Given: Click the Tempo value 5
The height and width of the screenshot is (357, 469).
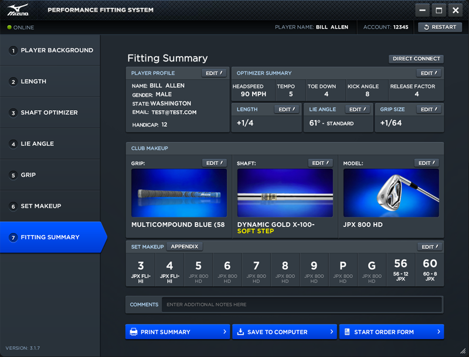Looking at the screenshot, I should coord(291,94).
